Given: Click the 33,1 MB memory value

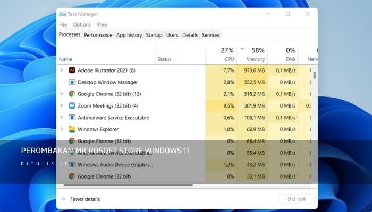Looking at the screenshot, I should [256, 176].
